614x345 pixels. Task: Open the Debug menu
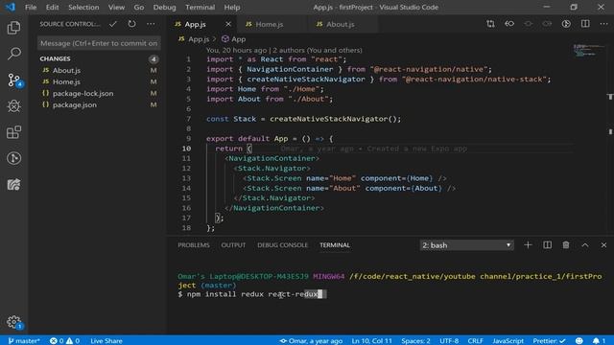point(164,7)
